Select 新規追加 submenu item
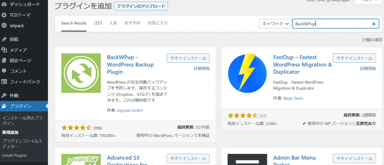The width and height of the screenshot is (384, 165). 10,132
